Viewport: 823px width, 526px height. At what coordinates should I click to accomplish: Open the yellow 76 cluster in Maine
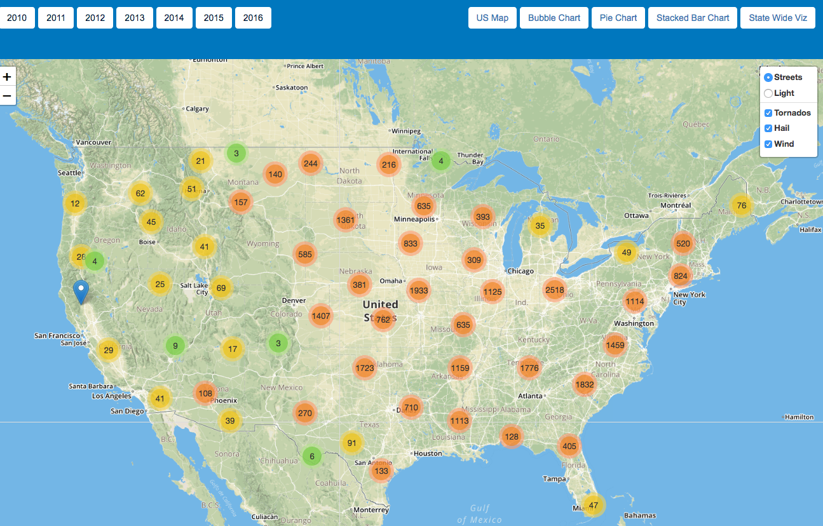click(741, 205)
